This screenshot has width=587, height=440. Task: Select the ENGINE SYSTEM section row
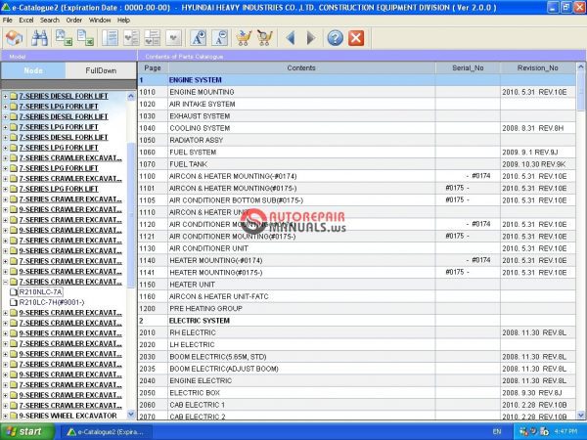click(x=357, y=80)
